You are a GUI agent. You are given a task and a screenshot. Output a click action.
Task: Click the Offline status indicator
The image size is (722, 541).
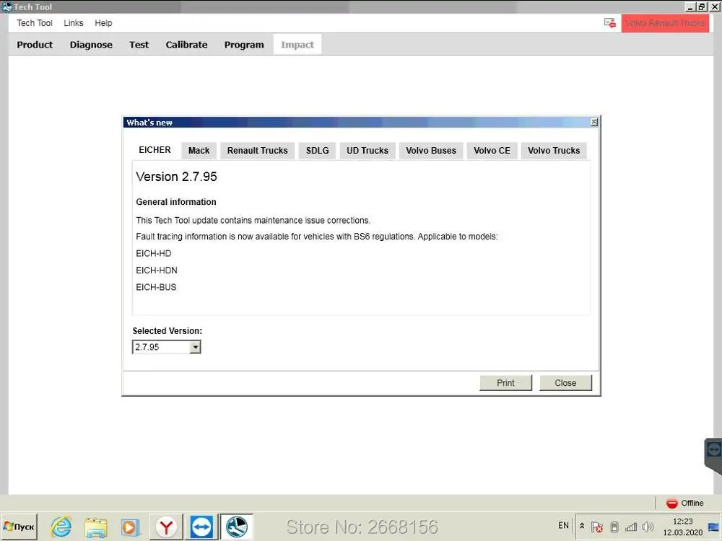click(x=684, y=503)
